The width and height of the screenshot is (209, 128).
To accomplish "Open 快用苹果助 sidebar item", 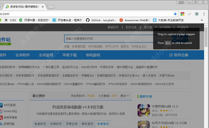I will [8, 118].
